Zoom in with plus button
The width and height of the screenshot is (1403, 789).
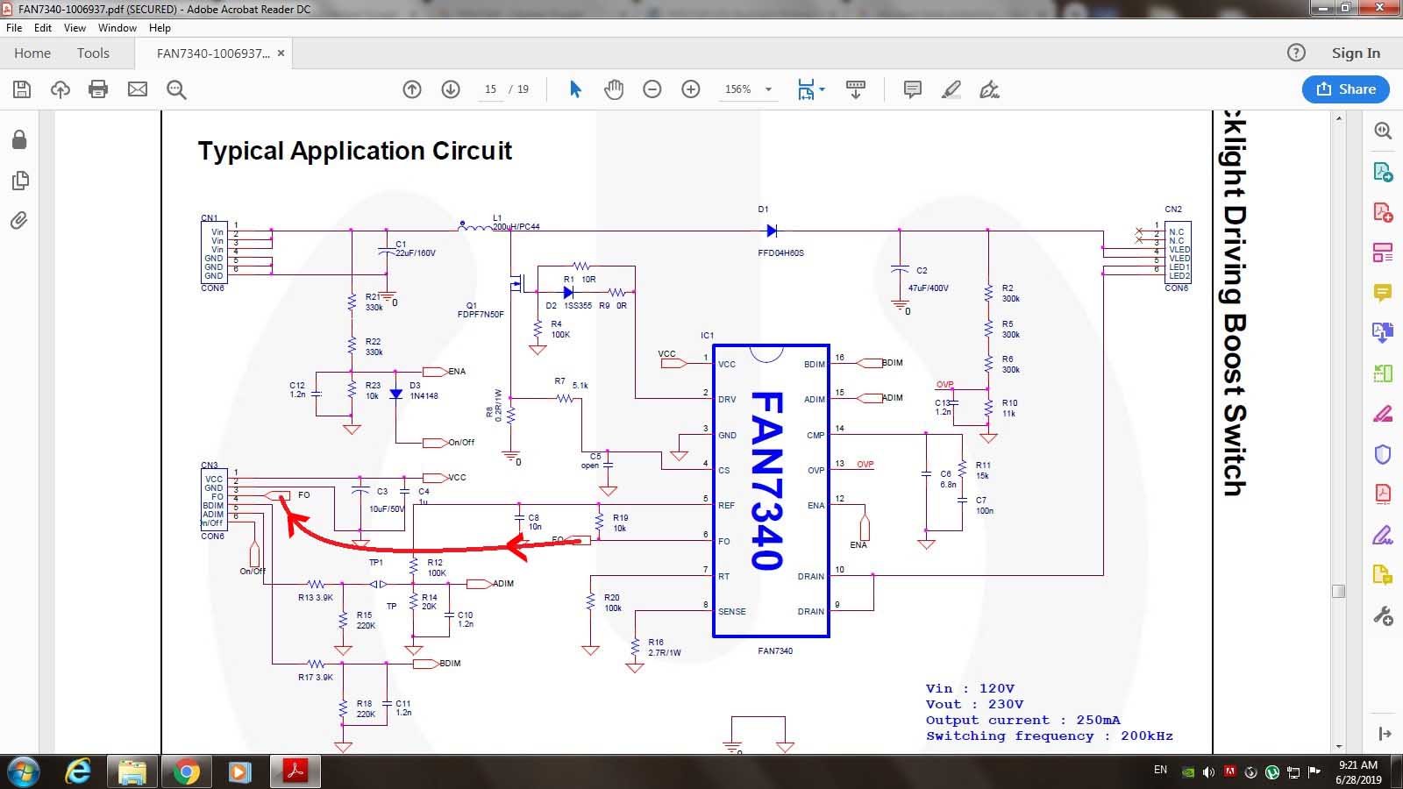click(x=691, y=89)
